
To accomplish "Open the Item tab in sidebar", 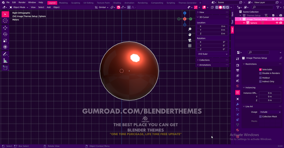I will (x=232, y=14).
